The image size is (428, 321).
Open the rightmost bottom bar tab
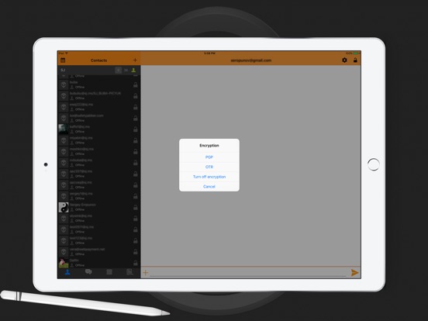(x=129, y=272)
